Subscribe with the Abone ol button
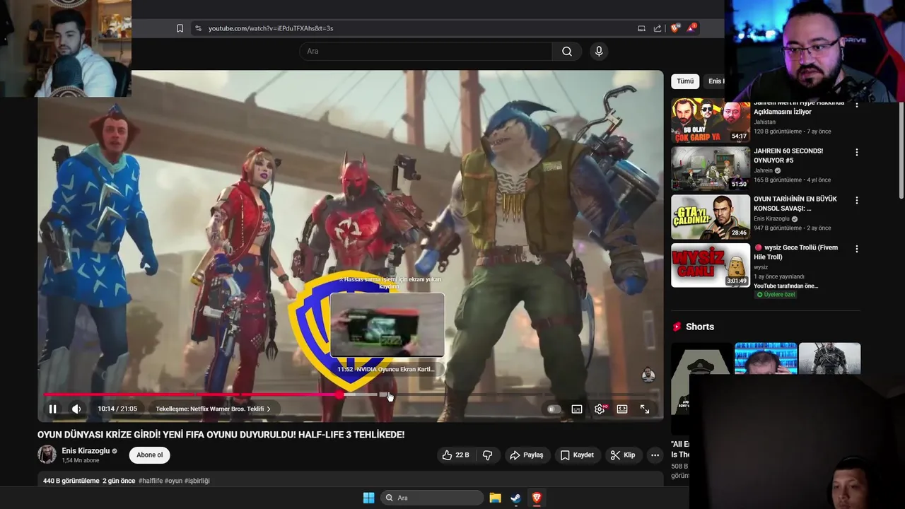 pos(149,455)
